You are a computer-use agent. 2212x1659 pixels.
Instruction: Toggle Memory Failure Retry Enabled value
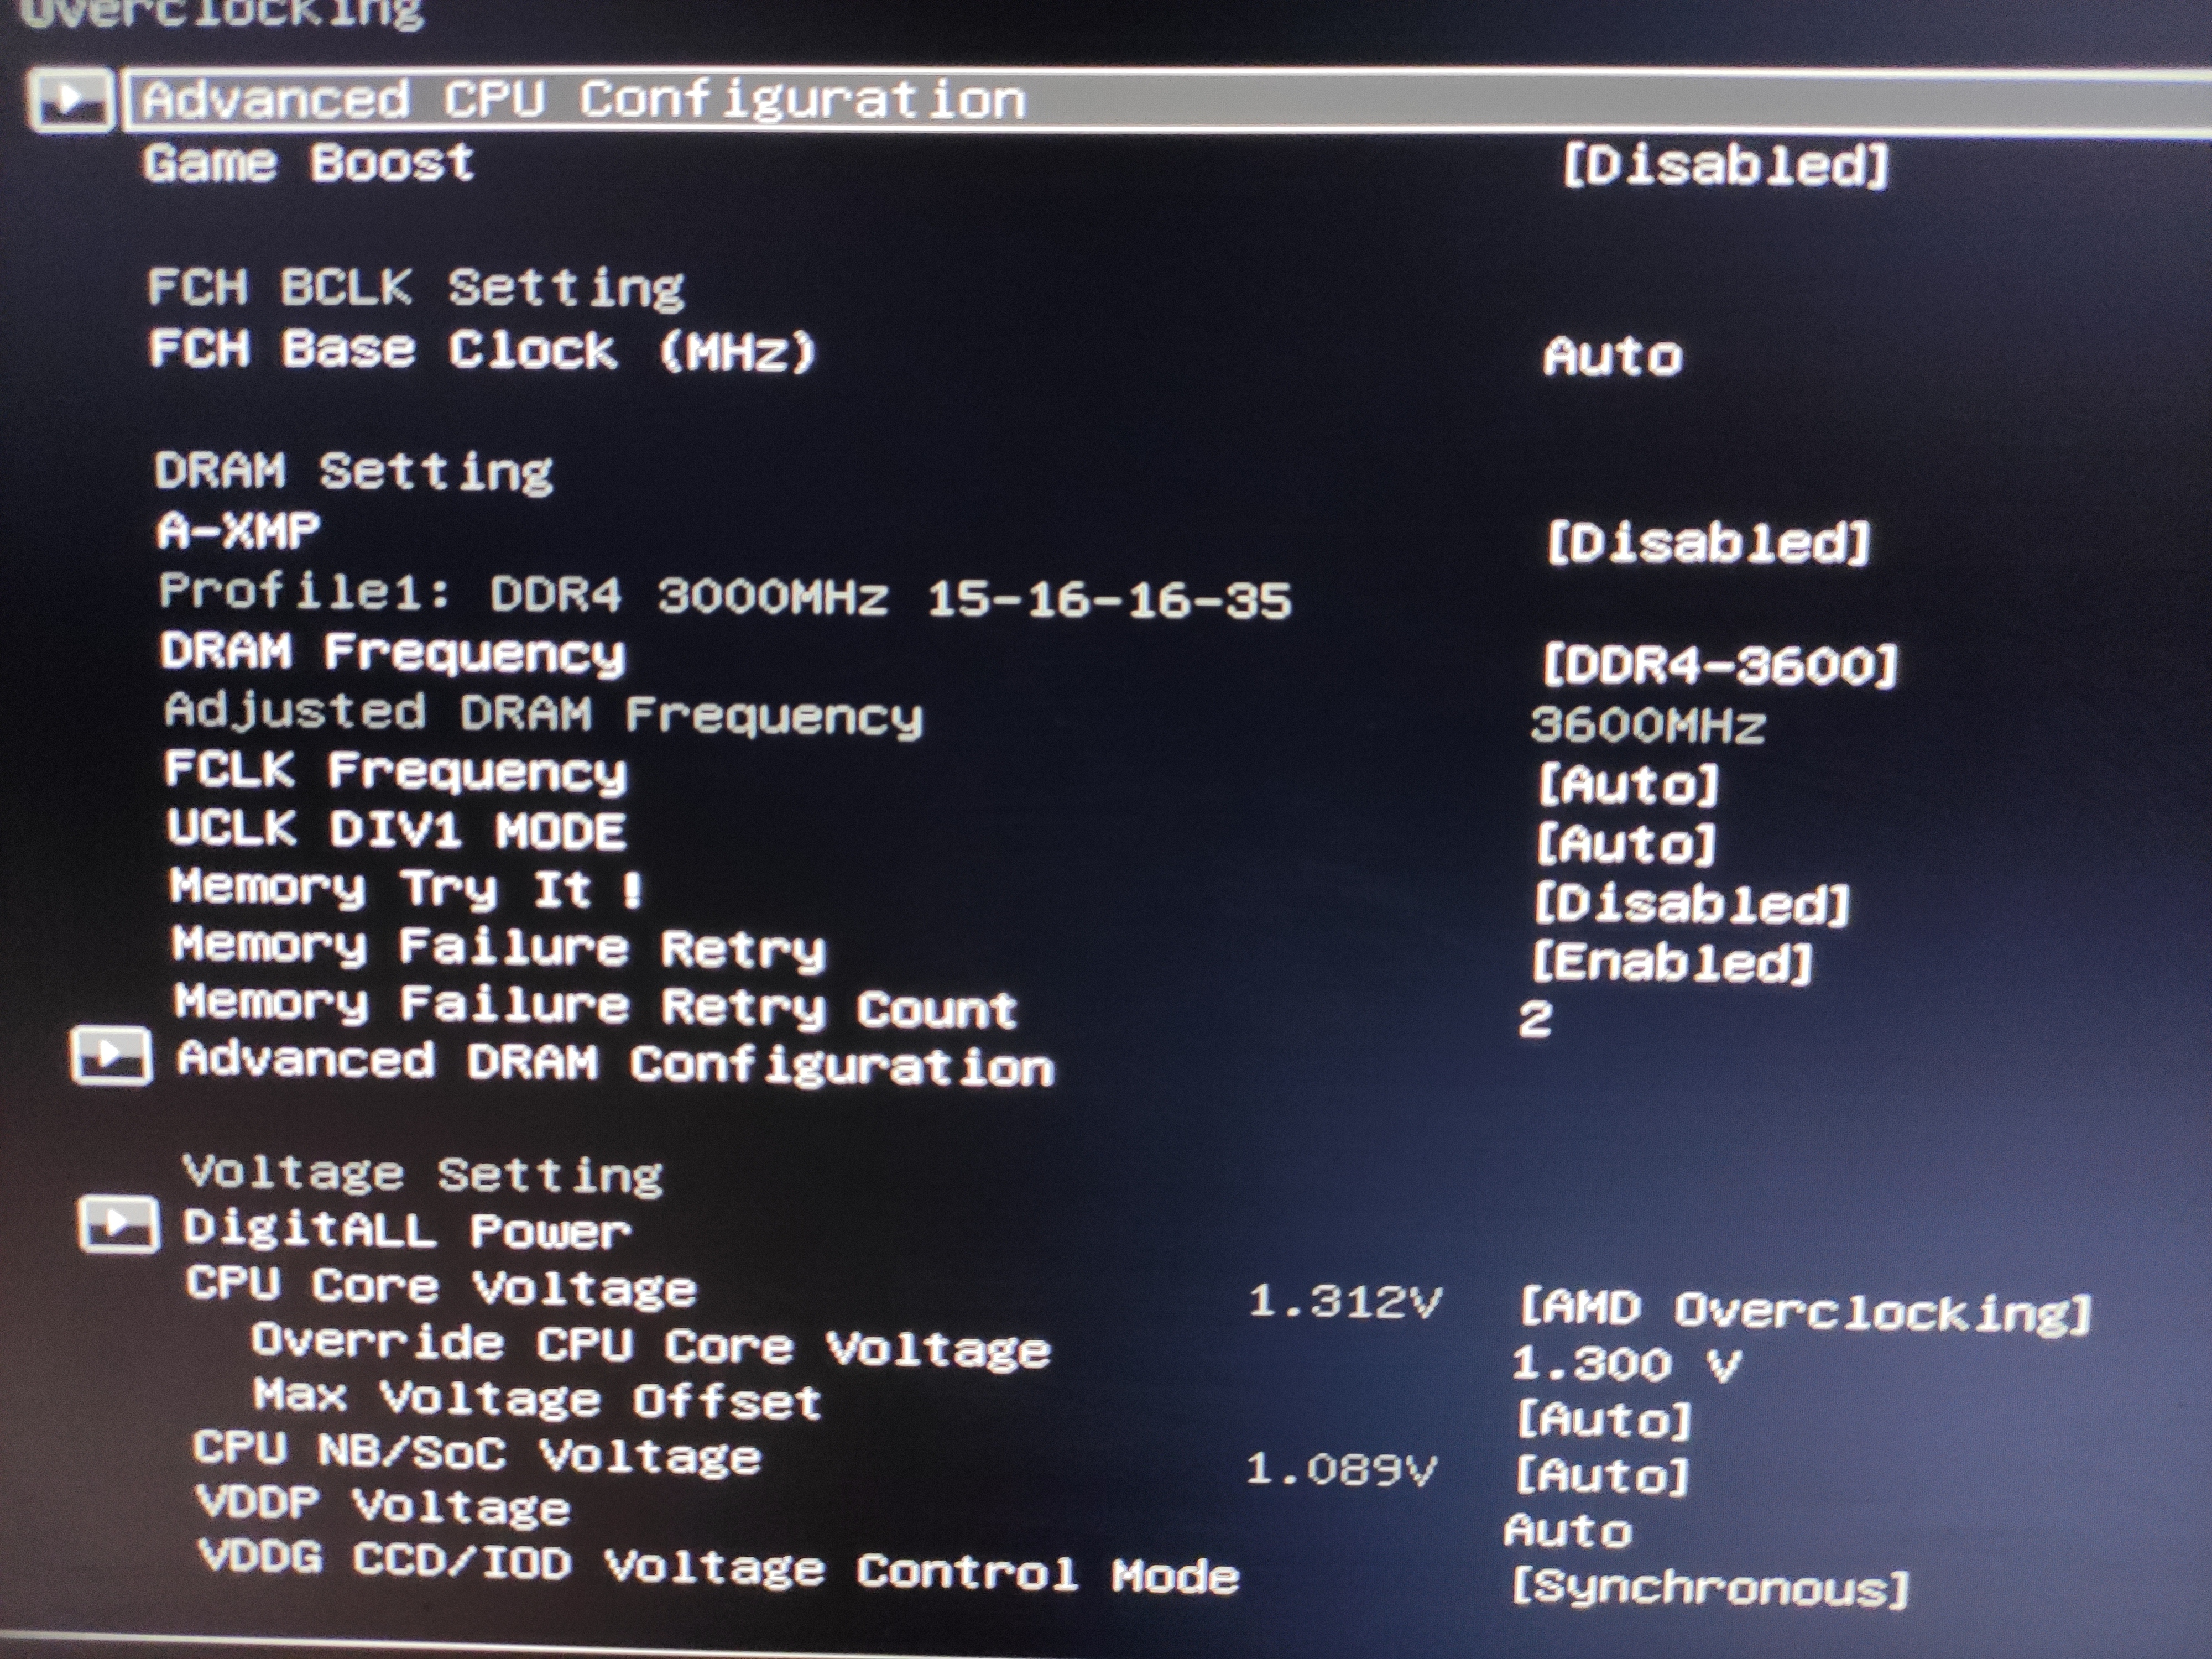pyautogui.click(x=1672, y=963)
